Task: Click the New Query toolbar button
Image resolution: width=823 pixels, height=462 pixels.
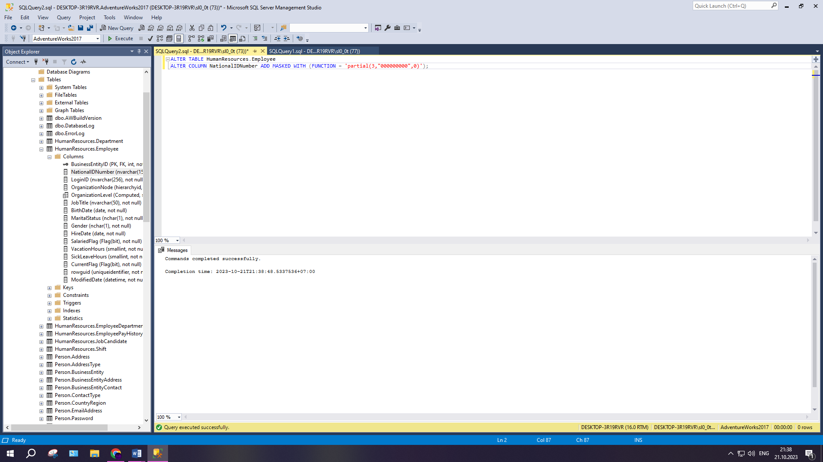Action: [117, 28]
